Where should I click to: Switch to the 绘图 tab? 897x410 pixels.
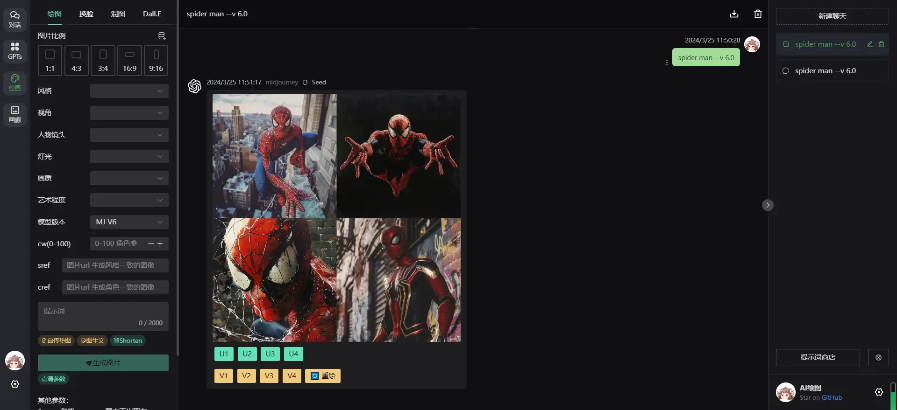click(55, 14)
